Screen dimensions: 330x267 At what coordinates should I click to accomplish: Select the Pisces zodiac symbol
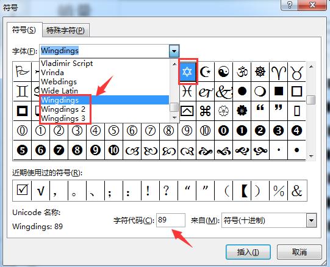(187, 92)
